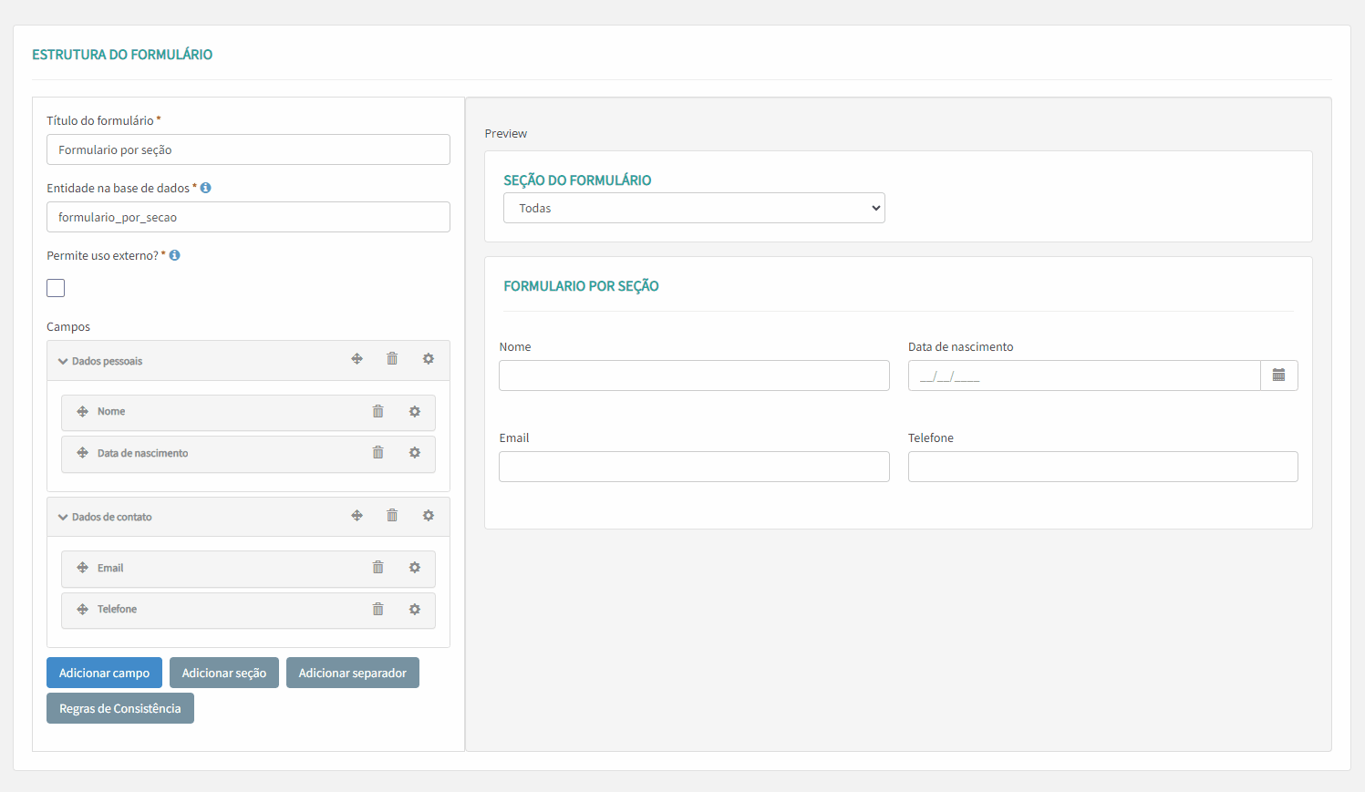Open calendar picker for Data de nascimento
The width and height of the screenshot is (1365, 792).
1279,375
